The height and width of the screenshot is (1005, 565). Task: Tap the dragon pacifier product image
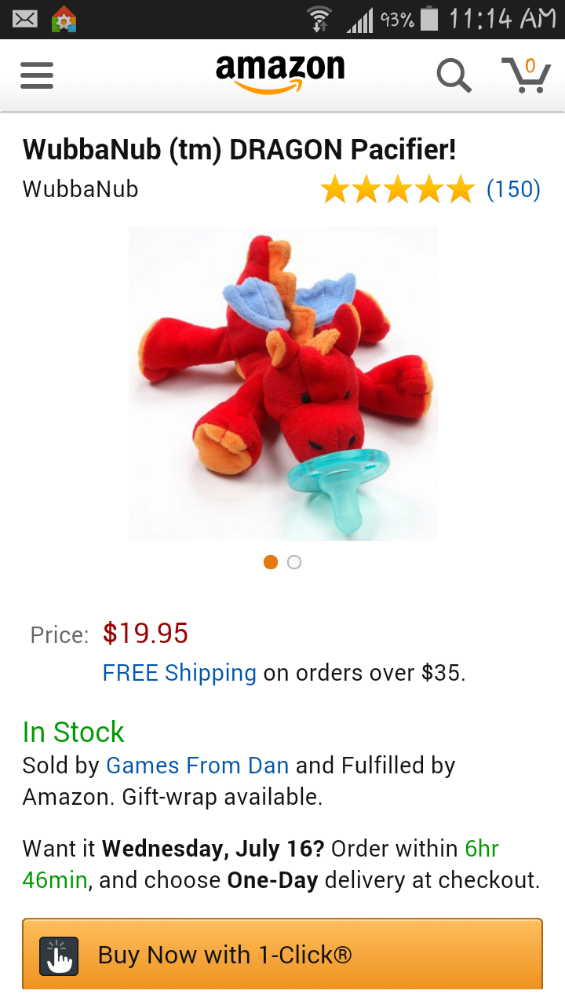pyautogui.click(x=283, y=384)
